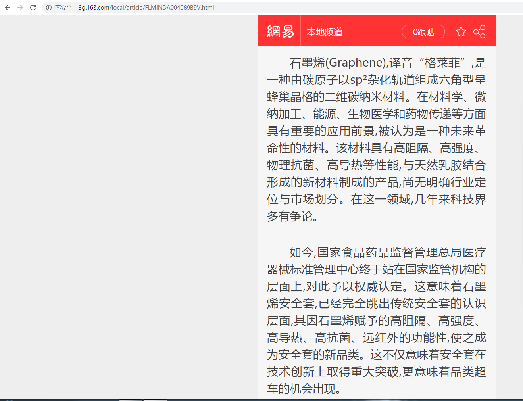Click the NetEase 網易 logo
Screen dimensions: 523x401
click(x=280, y=31)
